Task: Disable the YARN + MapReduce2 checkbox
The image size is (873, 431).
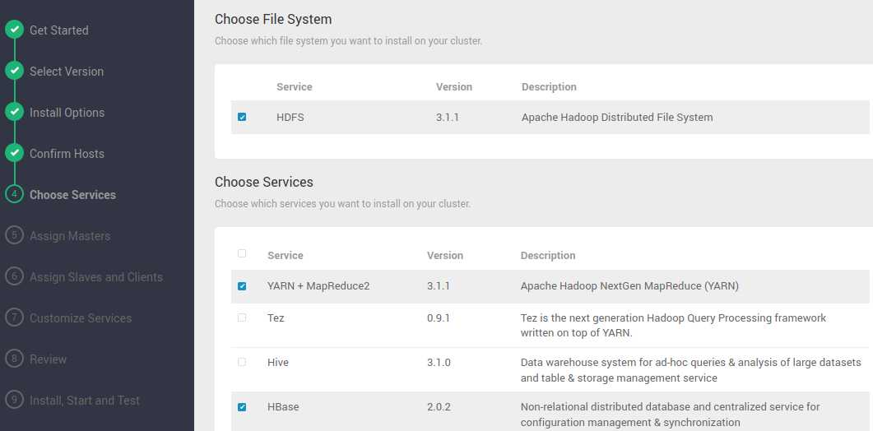Action: tap(242, 287)
